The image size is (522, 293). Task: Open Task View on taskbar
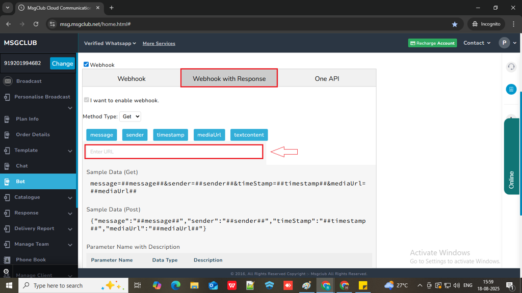click(137, 285)
